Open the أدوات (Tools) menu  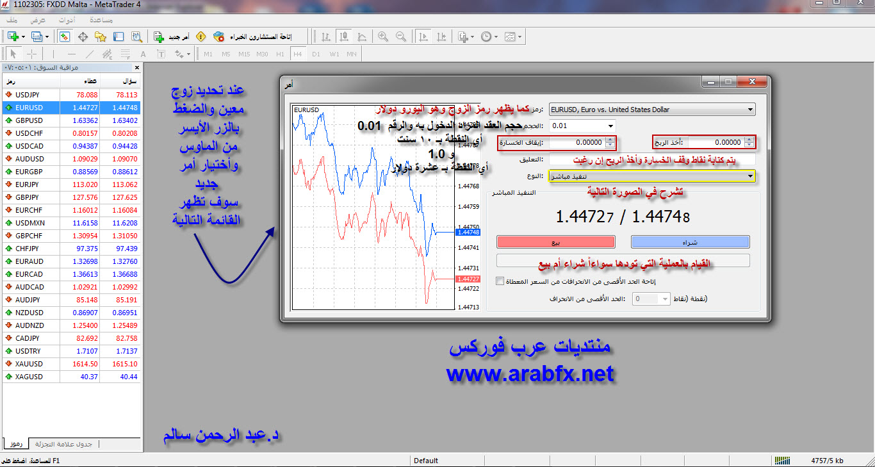click(67, 20)
